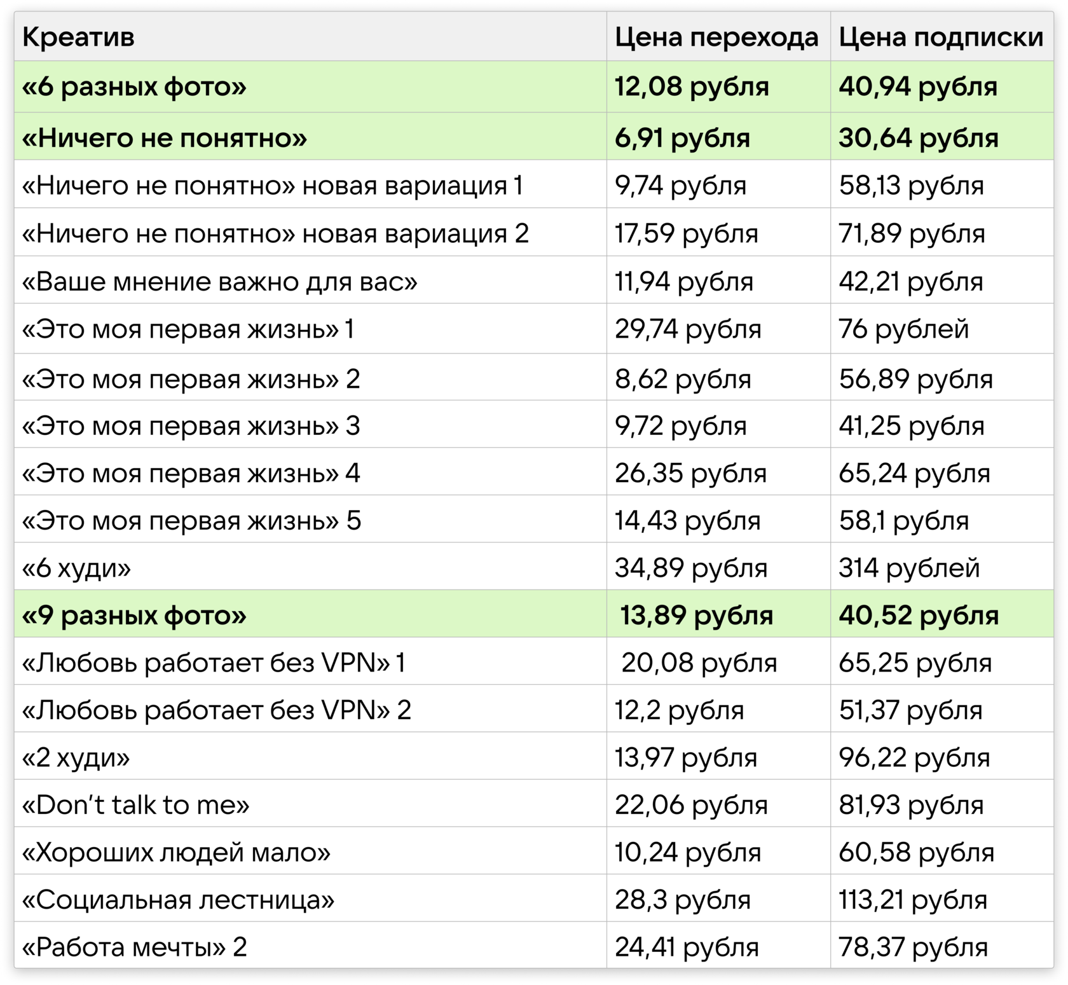Click the 11,94 рубля value
The image size is (1068, 985).
(684, 281)
